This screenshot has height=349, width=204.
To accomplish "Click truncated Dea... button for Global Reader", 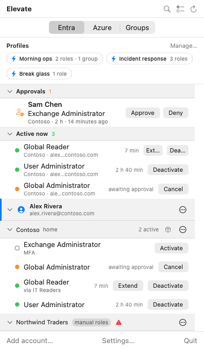I will 178,150.
